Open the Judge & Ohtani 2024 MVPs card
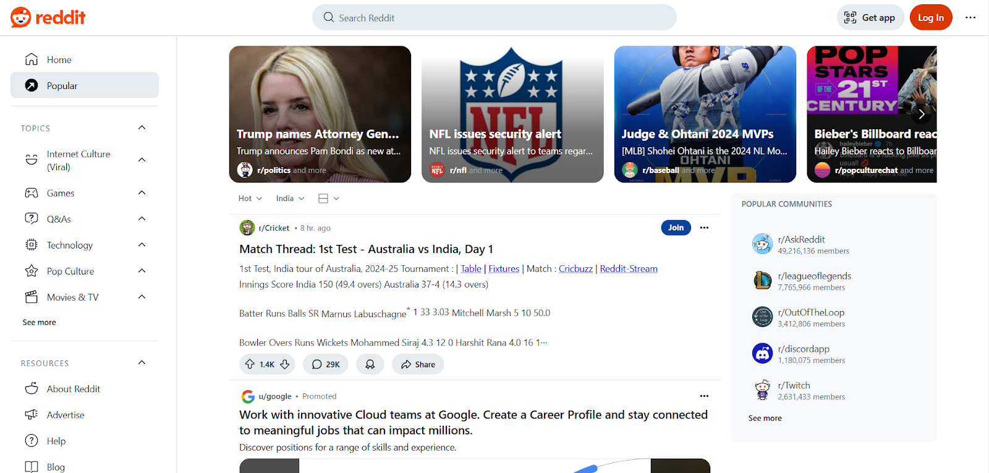989x473 pixels. (705, 114)
